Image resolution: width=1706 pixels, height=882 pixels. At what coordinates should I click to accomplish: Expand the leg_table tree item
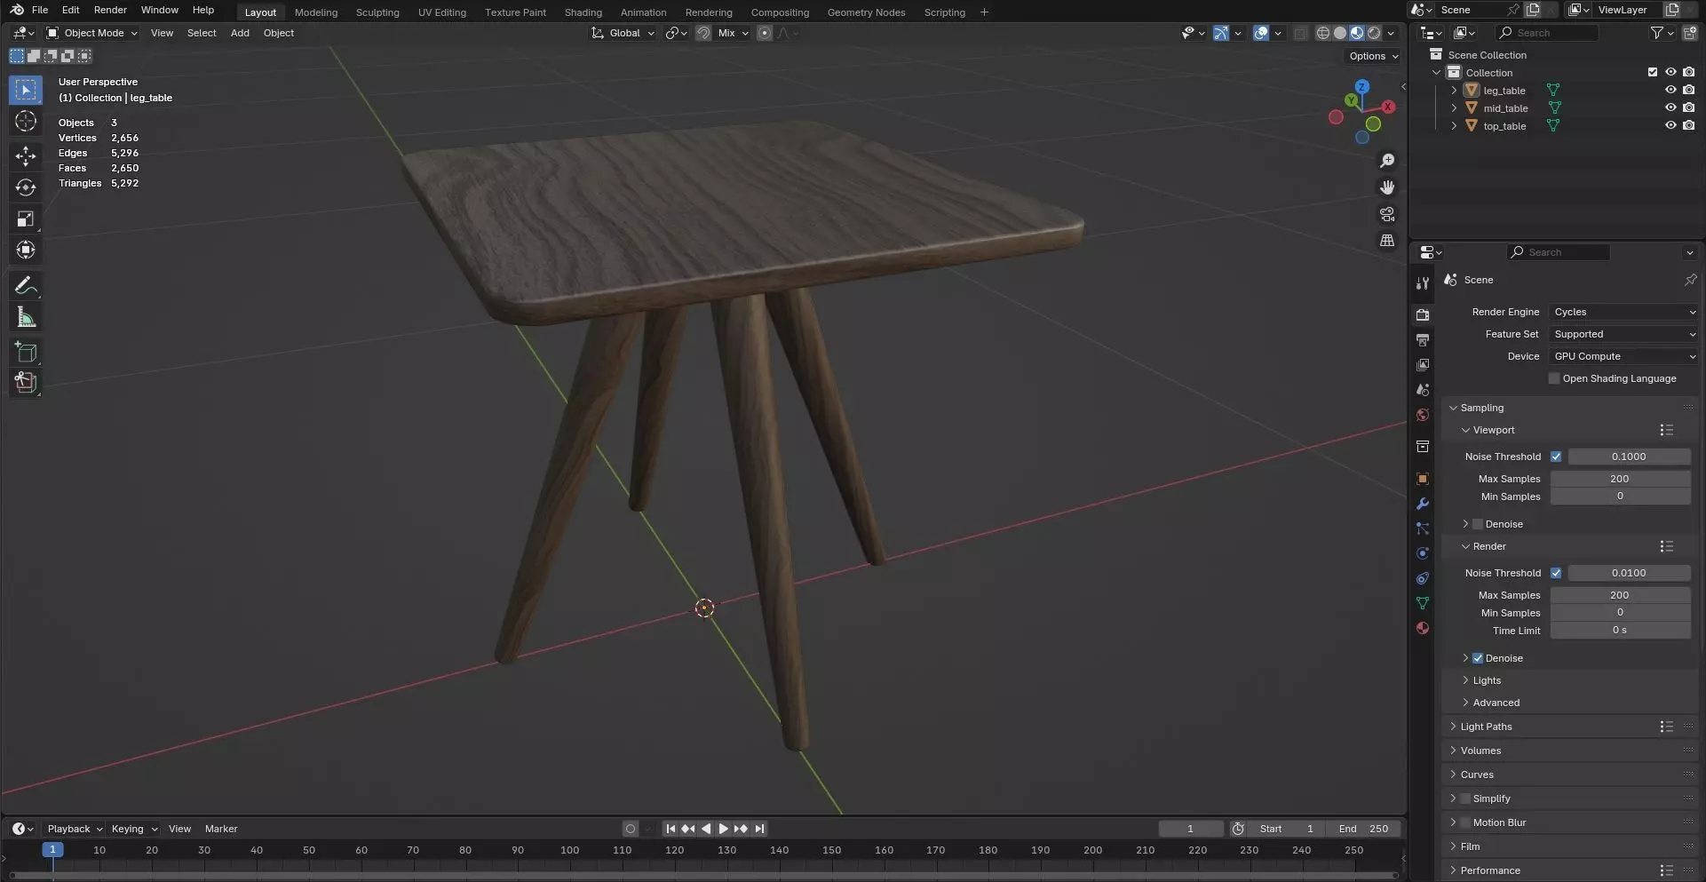point(1454,90)
